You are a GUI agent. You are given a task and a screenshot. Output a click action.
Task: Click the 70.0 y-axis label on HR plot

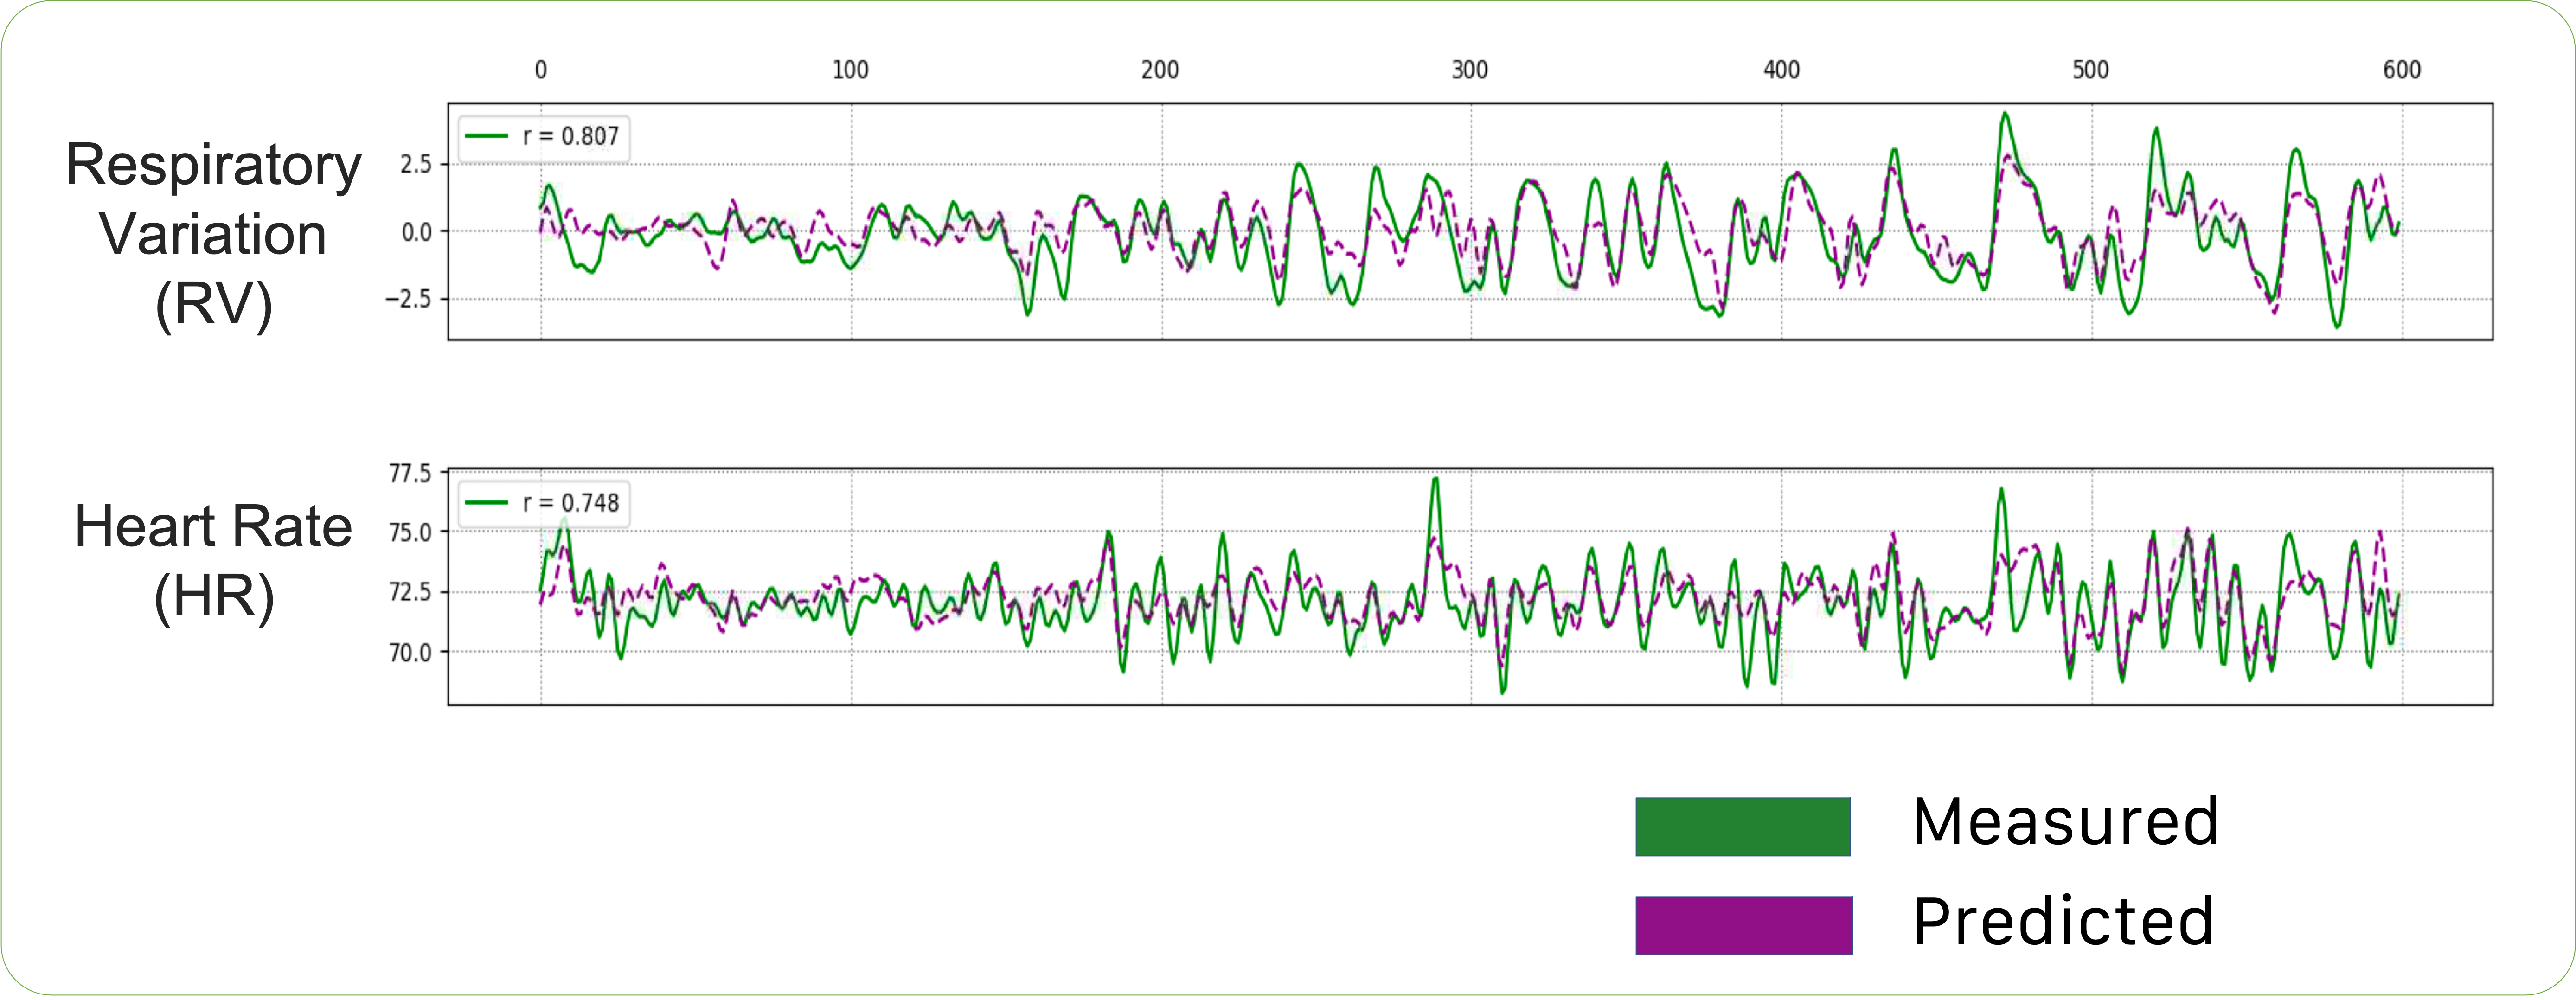tap(410, 653)
